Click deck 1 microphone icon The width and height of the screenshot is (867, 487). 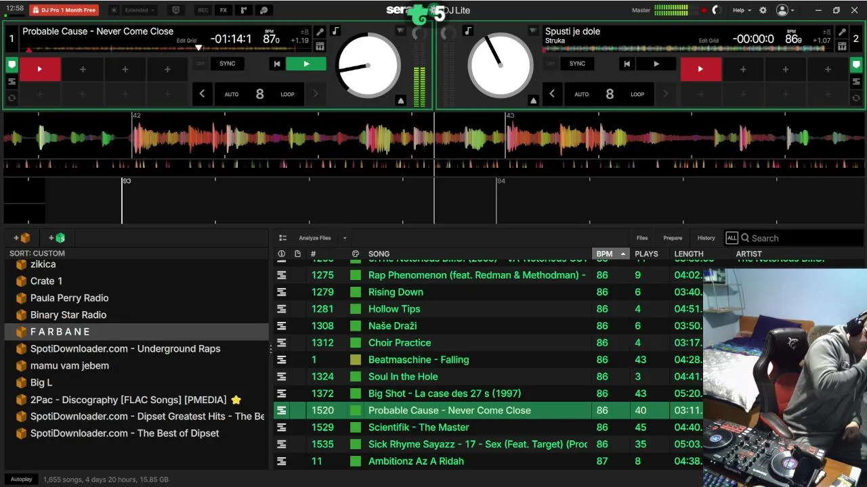point(320,32)
